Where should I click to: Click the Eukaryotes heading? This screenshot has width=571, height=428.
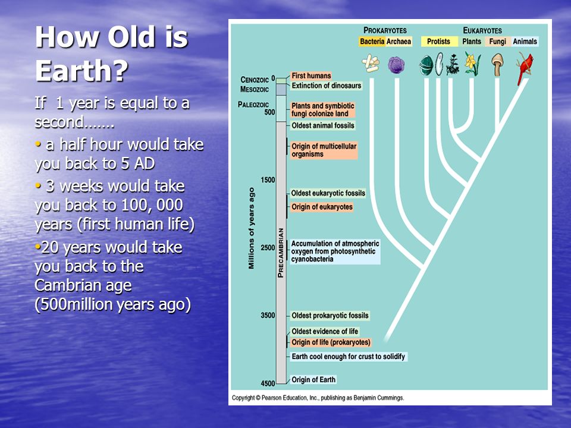482,30
